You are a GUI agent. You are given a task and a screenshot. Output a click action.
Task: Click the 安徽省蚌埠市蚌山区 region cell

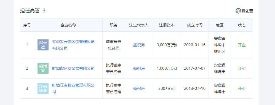tap(220, 45)
